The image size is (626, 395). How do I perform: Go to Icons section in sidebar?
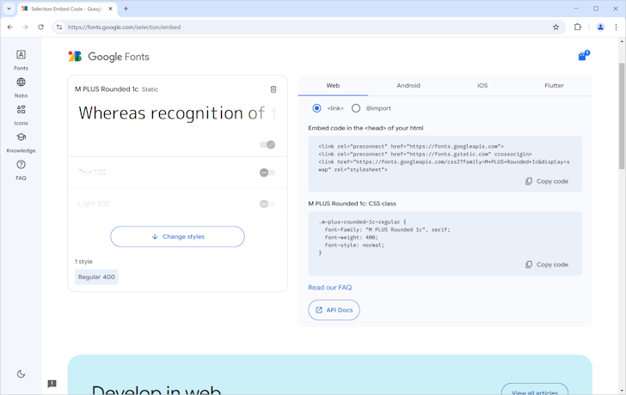(21, 115)
